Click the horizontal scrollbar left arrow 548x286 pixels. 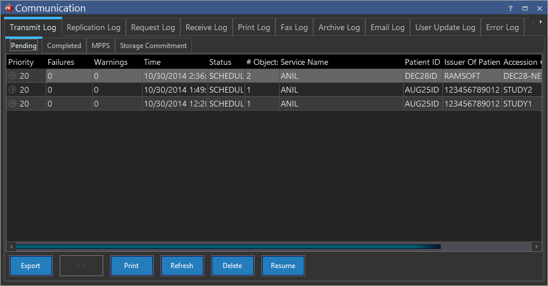pos(10,247)
